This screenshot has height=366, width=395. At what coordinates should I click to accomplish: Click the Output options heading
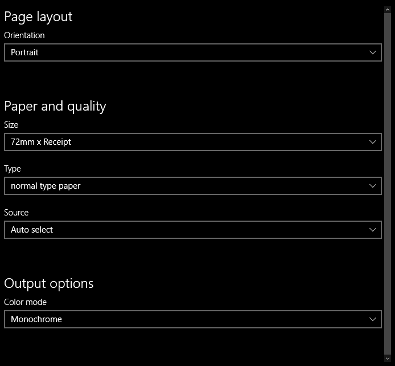click(49, 283)
